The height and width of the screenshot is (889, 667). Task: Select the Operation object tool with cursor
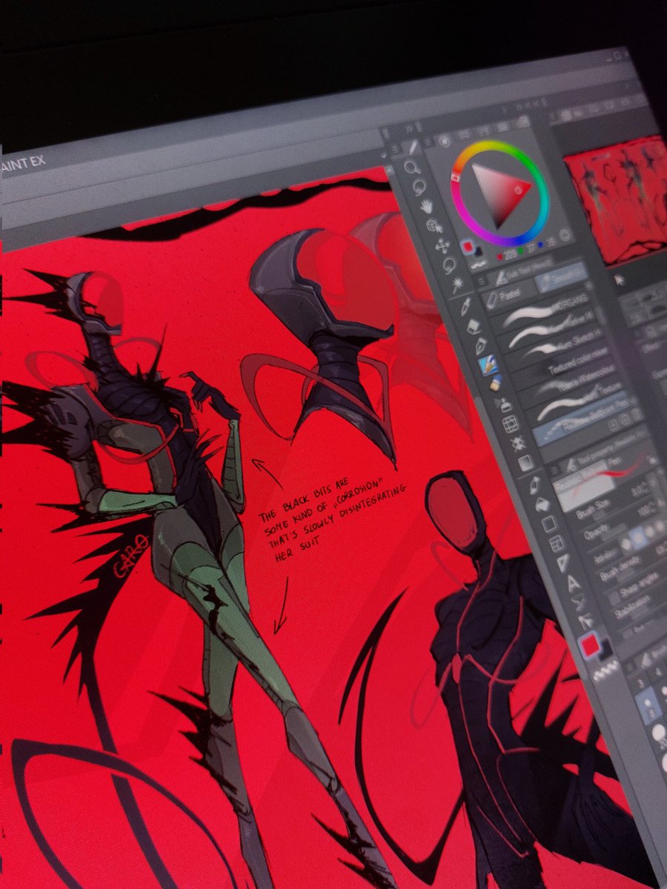click(434, 226)
